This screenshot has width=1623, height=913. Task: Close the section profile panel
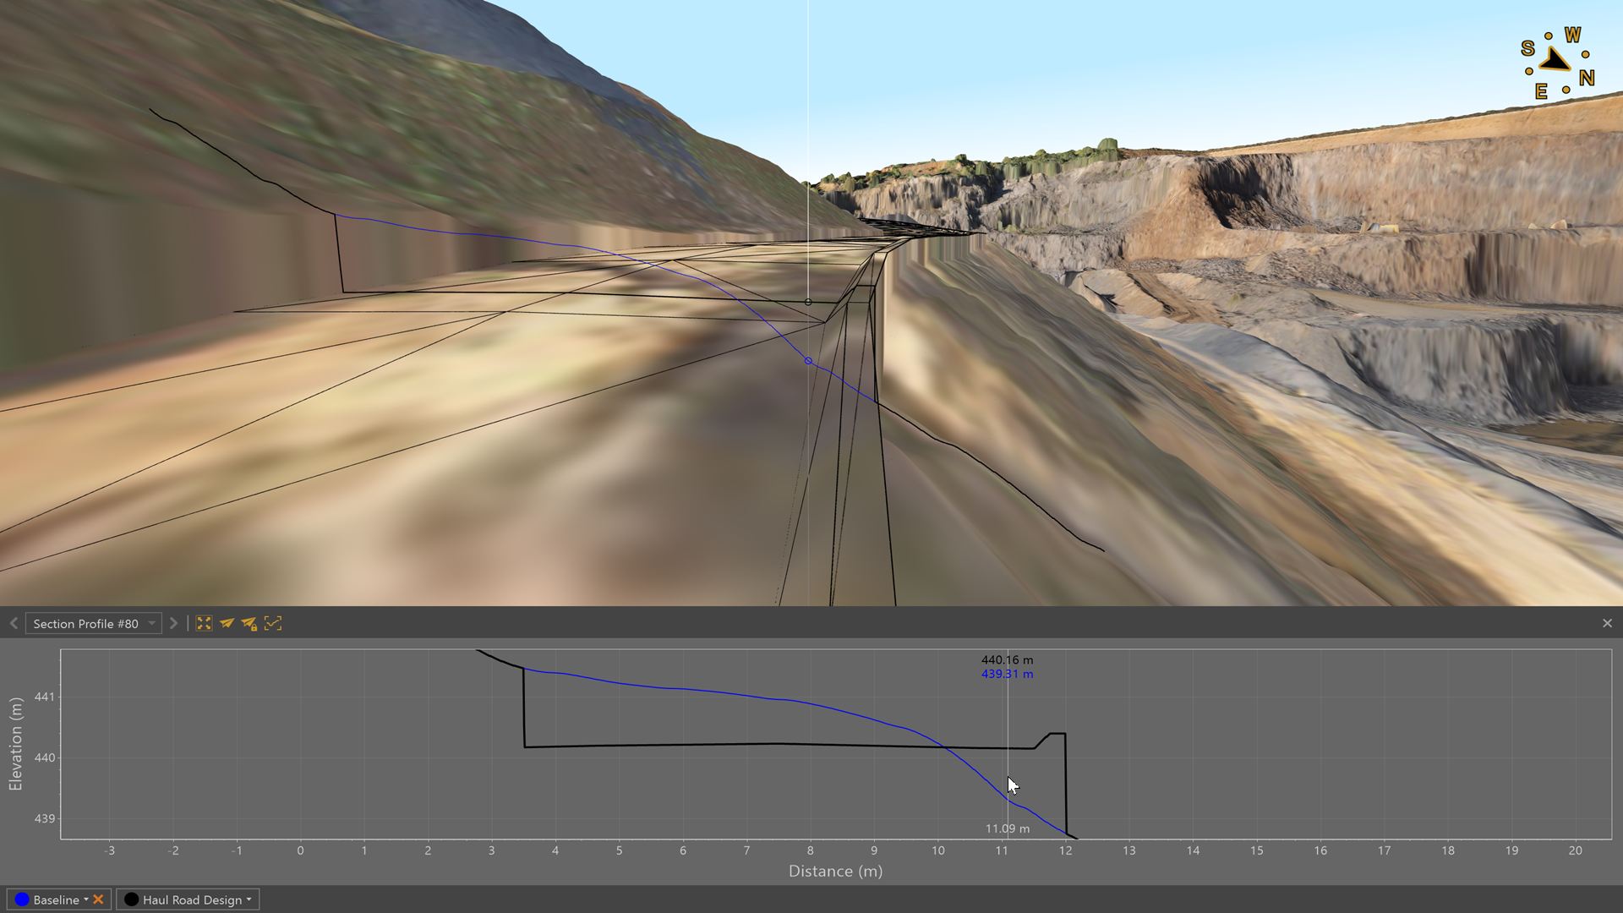point(1607,623)
